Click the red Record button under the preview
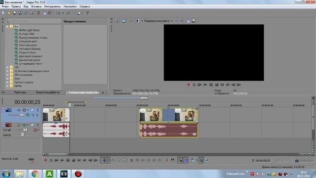 (x=189, y=85)
